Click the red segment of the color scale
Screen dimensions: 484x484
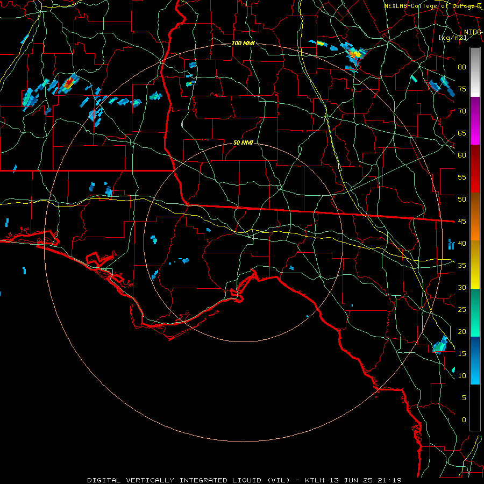tap(475, 169)
